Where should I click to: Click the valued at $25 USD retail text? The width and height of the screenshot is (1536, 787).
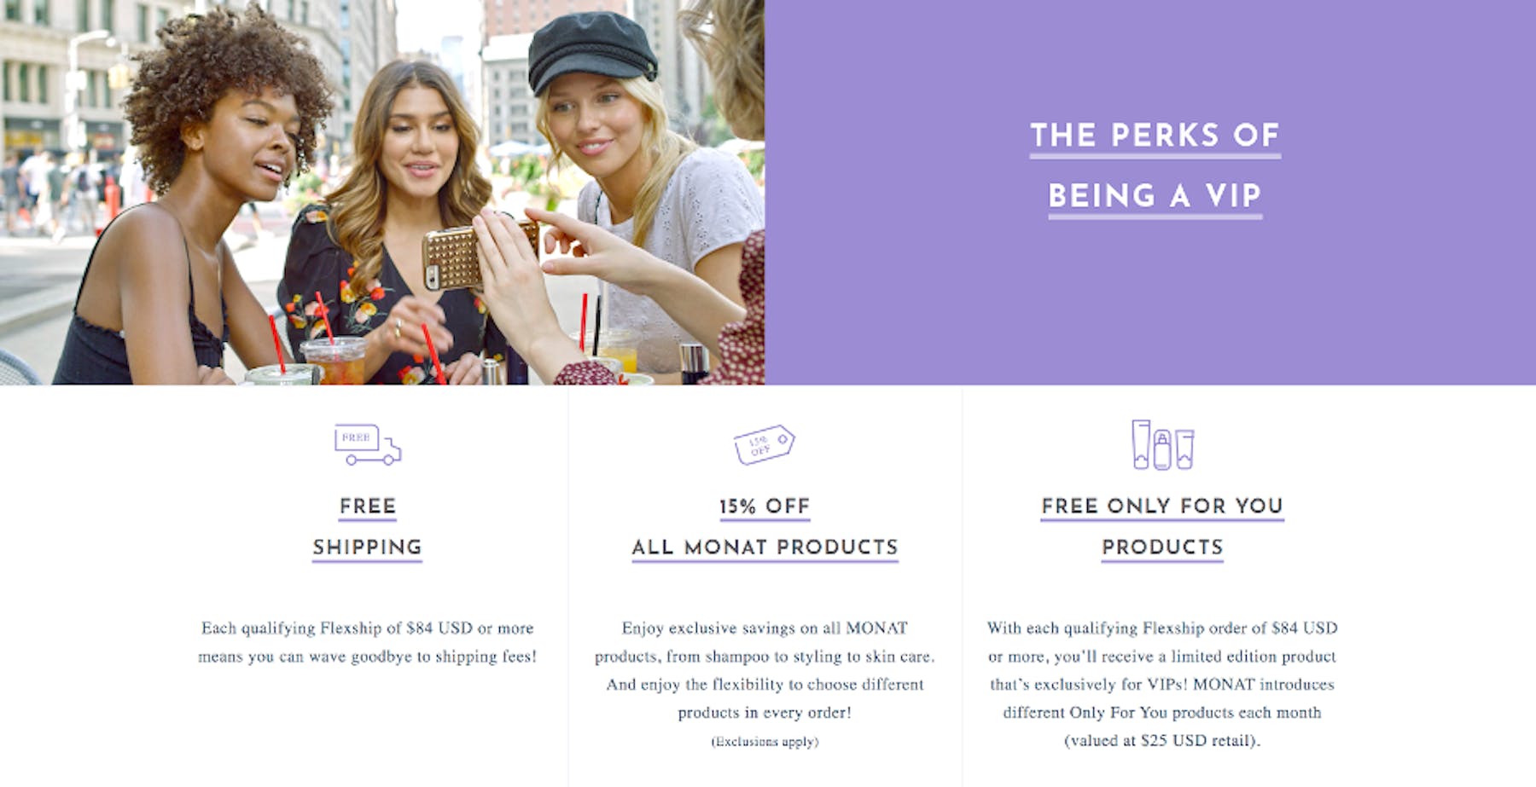(1162, 740)
